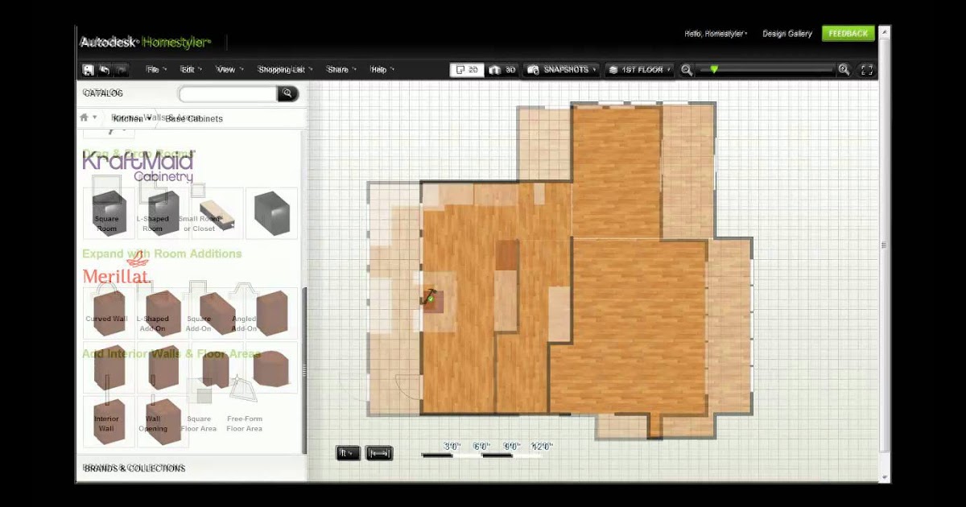Switch to 3D view
The height and width of the screenshot is (507, 966).
pos(502,70)
